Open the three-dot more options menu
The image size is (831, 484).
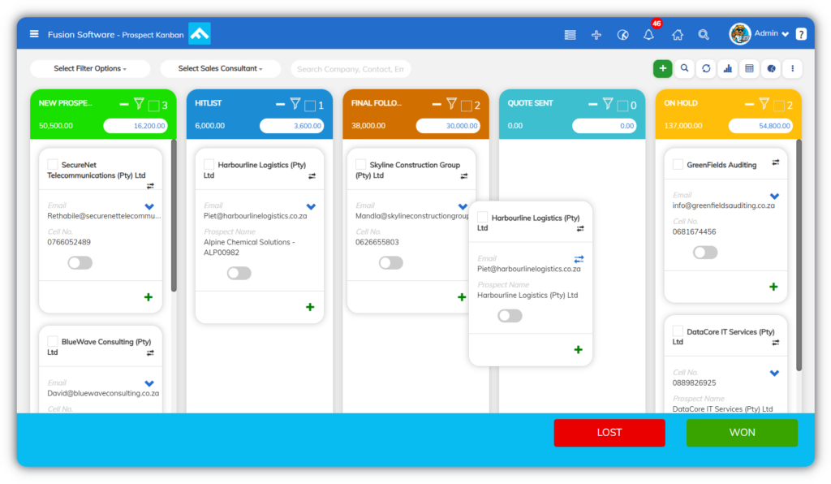point(792,68)
